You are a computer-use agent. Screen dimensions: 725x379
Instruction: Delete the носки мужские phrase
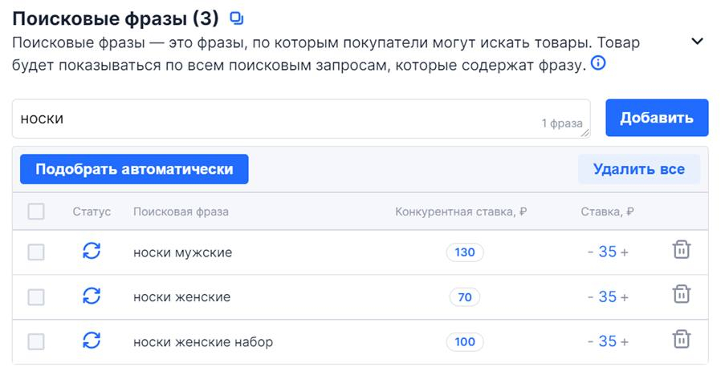coord(681,250)
